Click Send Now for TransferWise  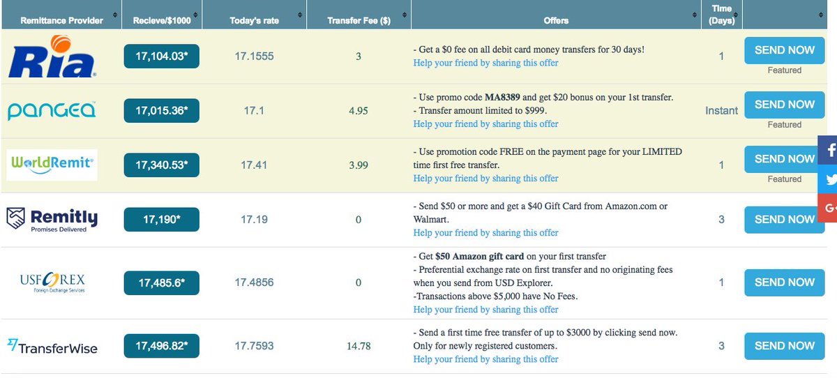tap(784, 346)
